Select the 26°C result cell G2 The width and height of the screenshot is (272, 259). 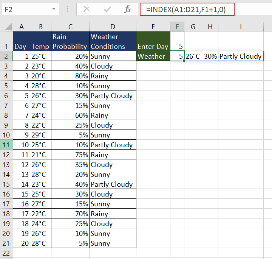coord(193,56)
